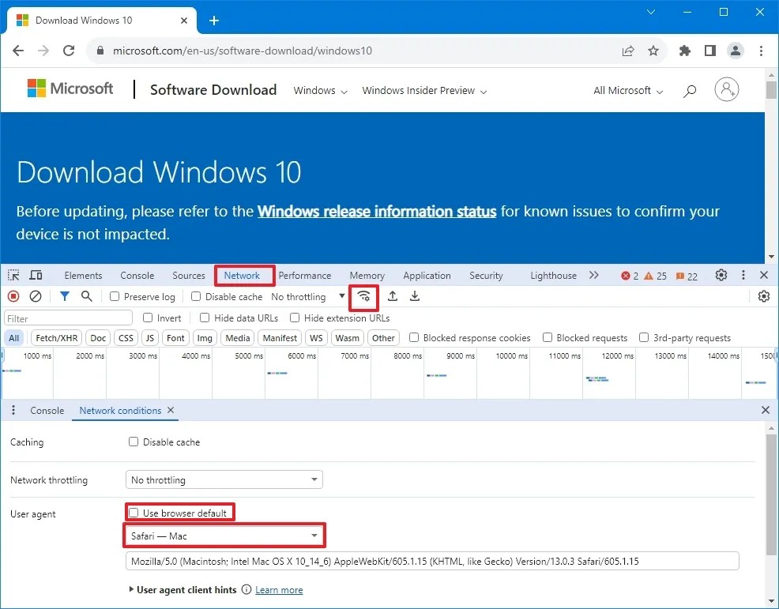The image size is (779, 609).
Task: Clear the network log
Action: point(35,296)
